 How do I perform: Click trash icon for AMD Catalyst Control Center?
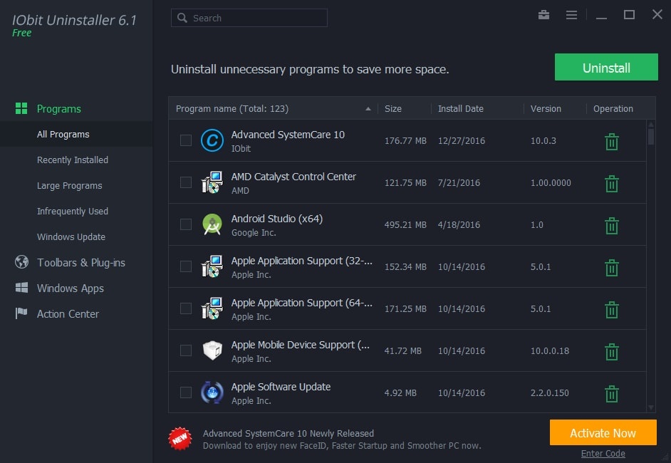pos(611,184)
